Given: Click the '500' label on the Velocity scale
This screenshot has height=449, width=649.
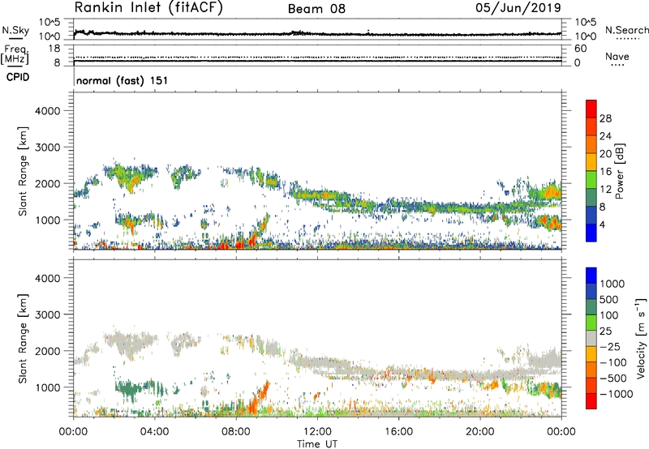Looking at the screenshot, I should pos(609,299).
